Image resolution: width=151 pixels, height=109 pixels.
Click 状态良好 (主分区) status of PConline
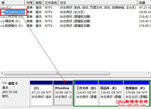point(72,12)
